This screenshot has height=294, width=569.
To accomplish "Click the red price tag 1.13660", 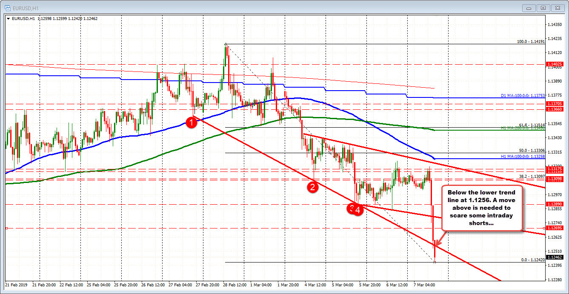I will click(x=555, y=109).
